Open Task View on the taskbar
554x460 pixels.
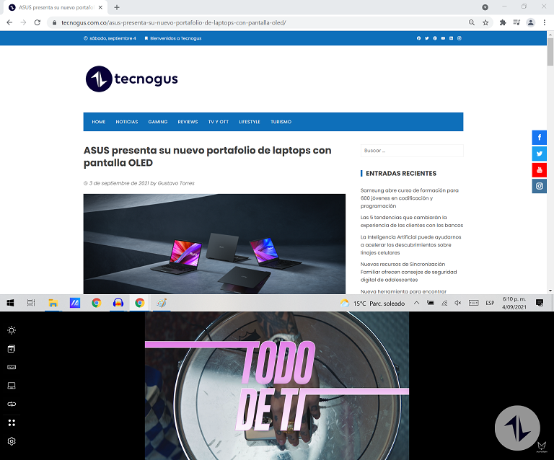click(x=31, y=303)
